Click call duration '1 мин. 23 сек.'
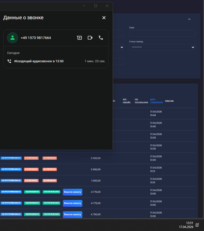This screenshot has width=204, height=231. (x=95, y=61)
